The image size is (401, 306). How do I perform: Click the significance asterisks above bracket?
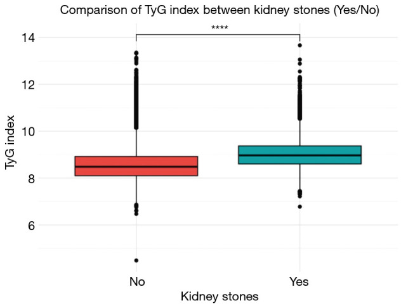pyautogui.click(x=218, y=28)
